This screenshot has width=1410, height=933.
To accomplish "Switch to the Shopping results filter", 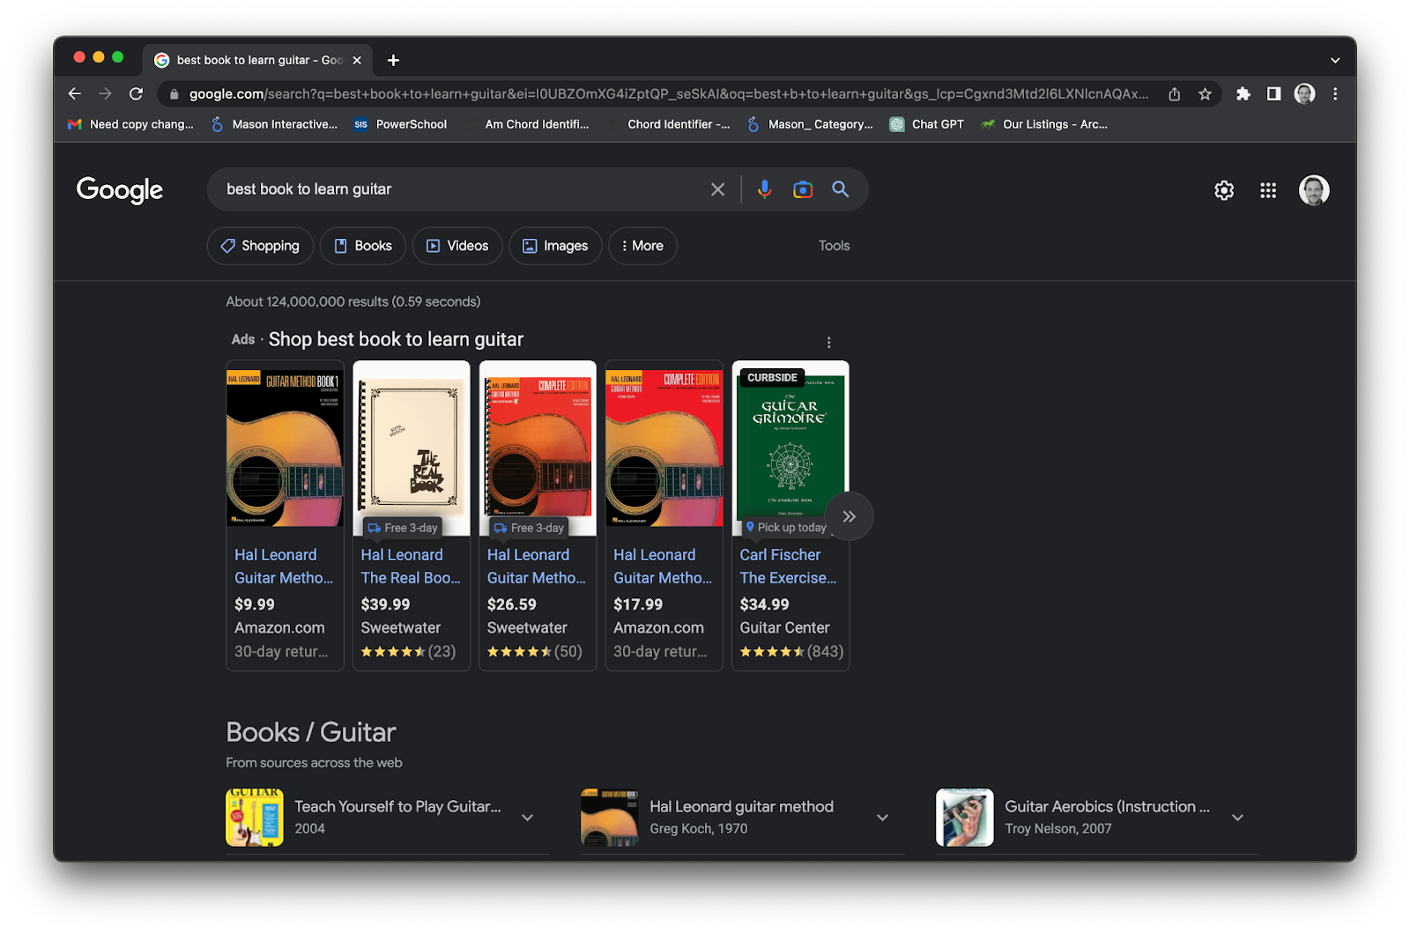I will (260, 246).
